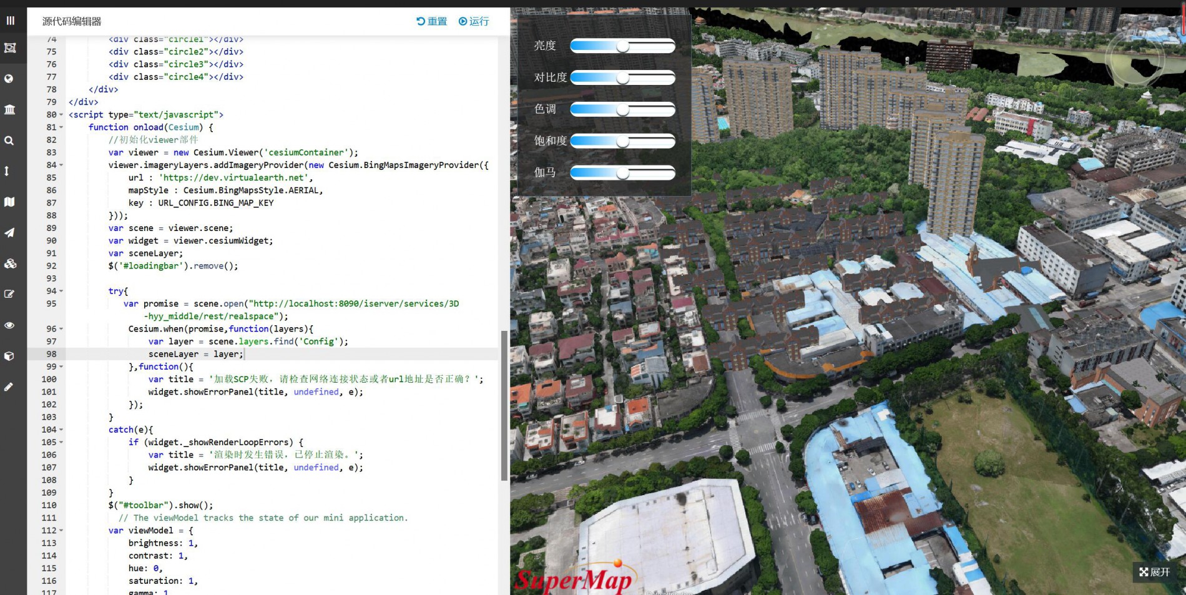This screenshot has height=595, width=1186.
Task: Toggle the sidebar menu bars icon
Action: tap(10, 21)
